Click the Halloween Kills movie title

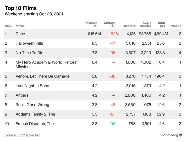(29, 43)
